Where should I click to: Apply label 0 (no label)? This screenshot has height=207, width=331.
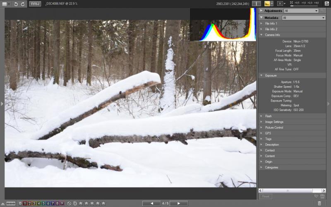click(20, 203)
